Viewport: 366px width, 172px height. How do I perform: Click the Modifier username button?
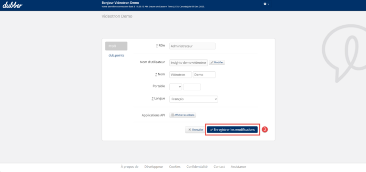(217, 63)
